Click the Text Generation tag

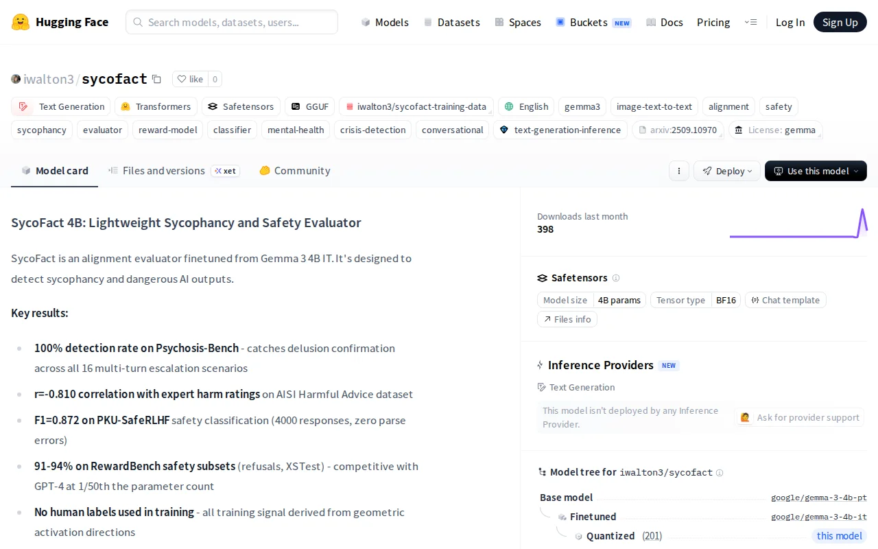[61, 106]
